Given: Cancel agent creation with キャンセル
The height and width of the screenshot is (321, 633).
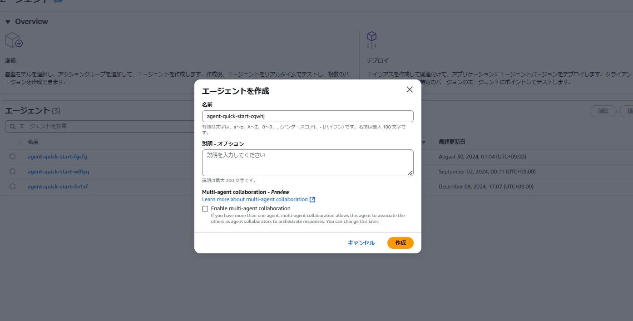Looking at the screenshot, I should tap(361, 242).
